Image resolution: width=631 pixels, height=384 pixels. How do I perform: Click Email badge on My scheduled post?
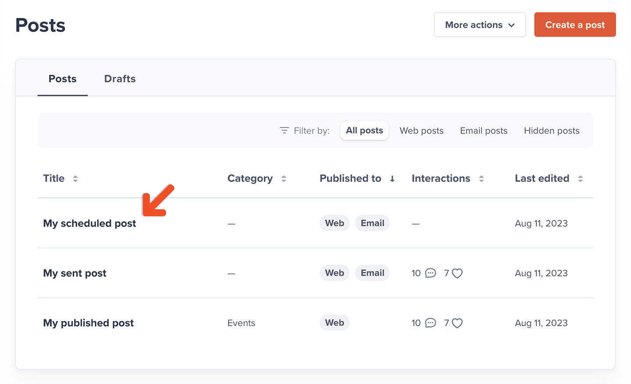click(x=372, y=223)
